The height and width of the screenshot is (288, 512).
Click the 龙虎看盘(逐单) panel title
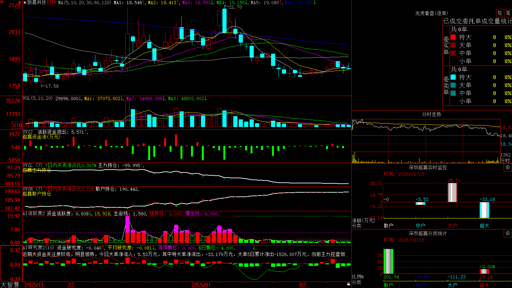pos(432,13)
